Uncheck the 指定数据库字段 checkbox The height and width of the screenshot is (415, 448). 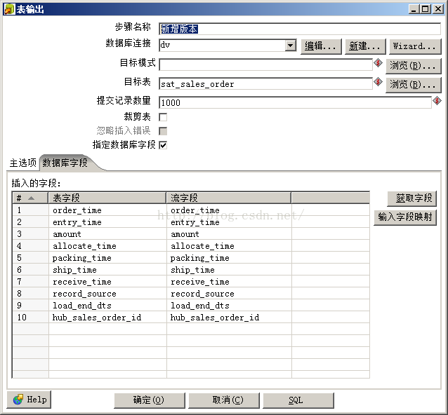[163, 145]
